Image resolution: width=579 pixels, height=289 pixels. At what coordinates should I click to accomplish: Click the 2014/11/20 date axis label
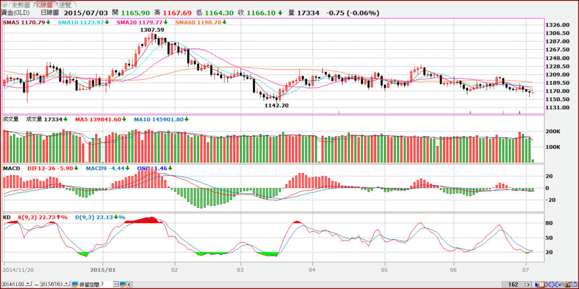(x=19, y=269)
